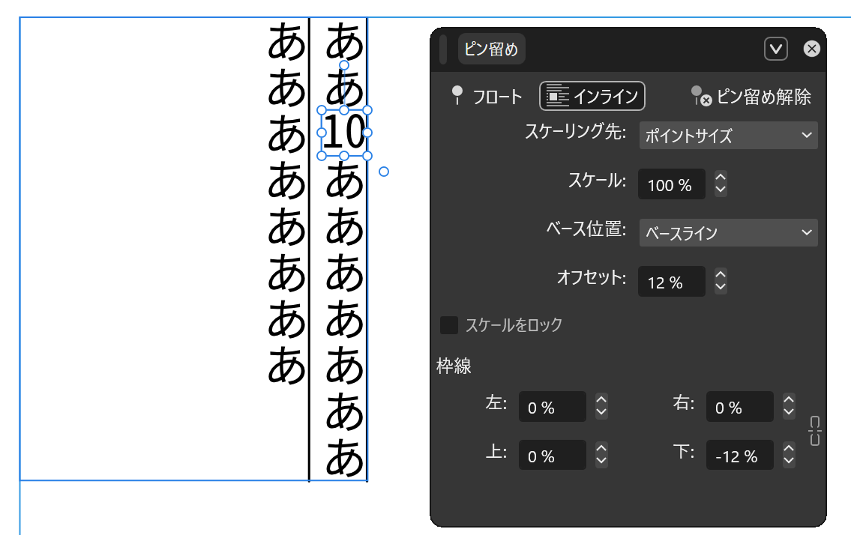Click inside the スケール percentage field
851x535 pixels.
click(671, 184)
